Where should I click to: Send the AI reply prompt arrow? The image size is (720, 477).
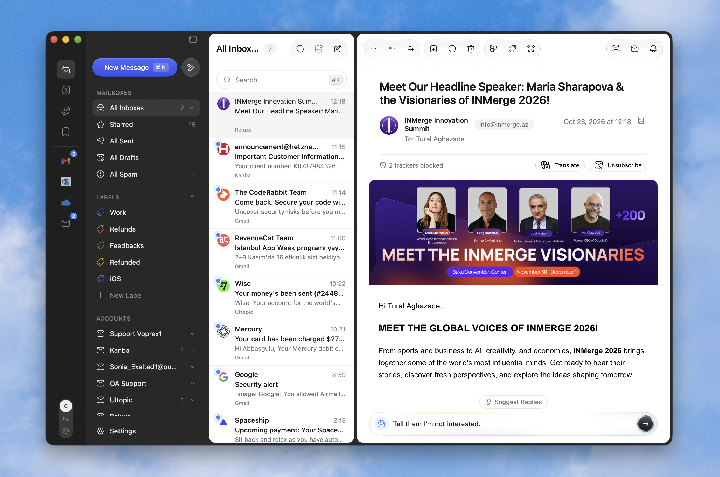click(x=645, y=423)
